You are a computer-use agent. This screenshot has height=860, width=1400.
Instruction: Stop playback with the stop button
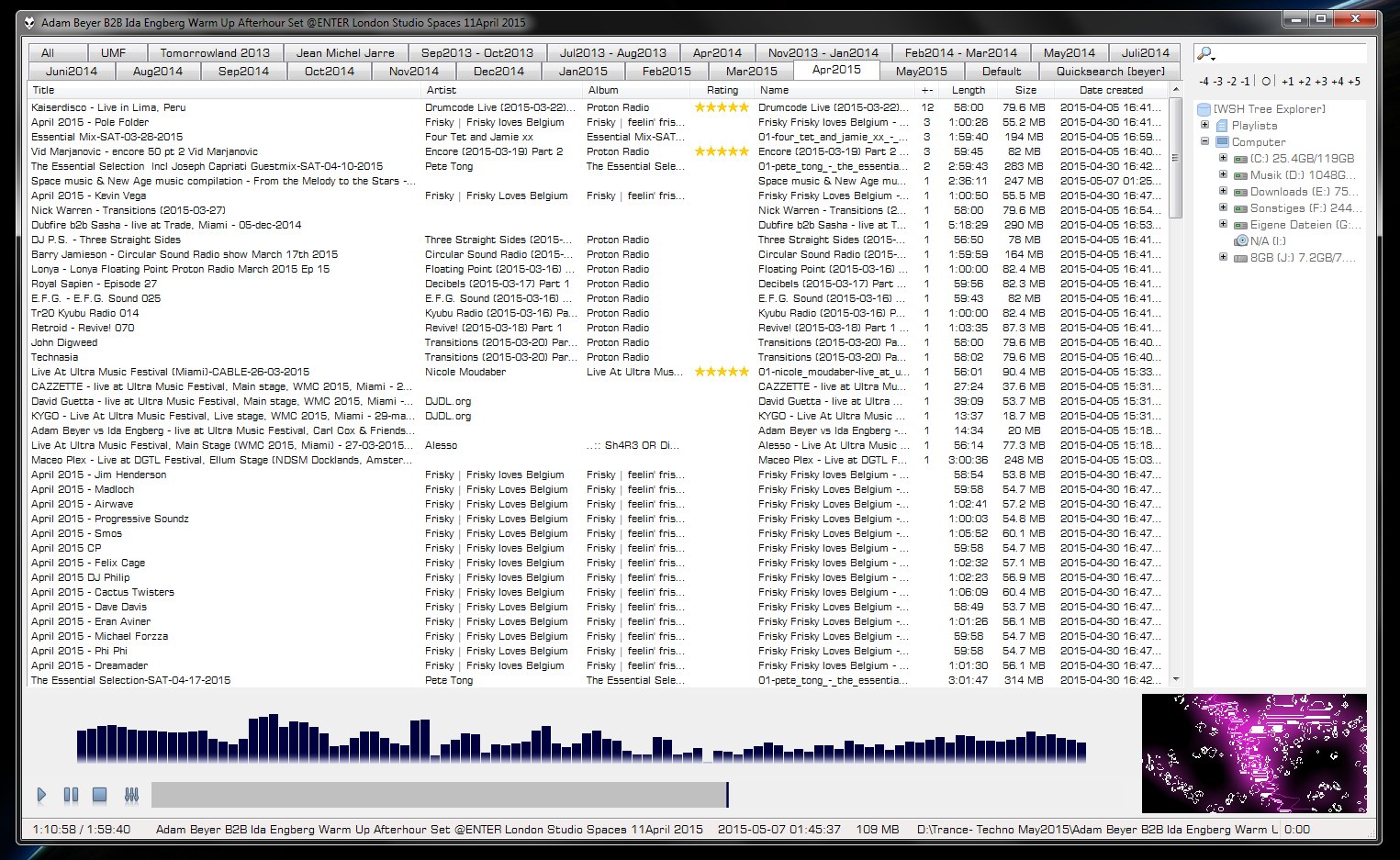100,795
